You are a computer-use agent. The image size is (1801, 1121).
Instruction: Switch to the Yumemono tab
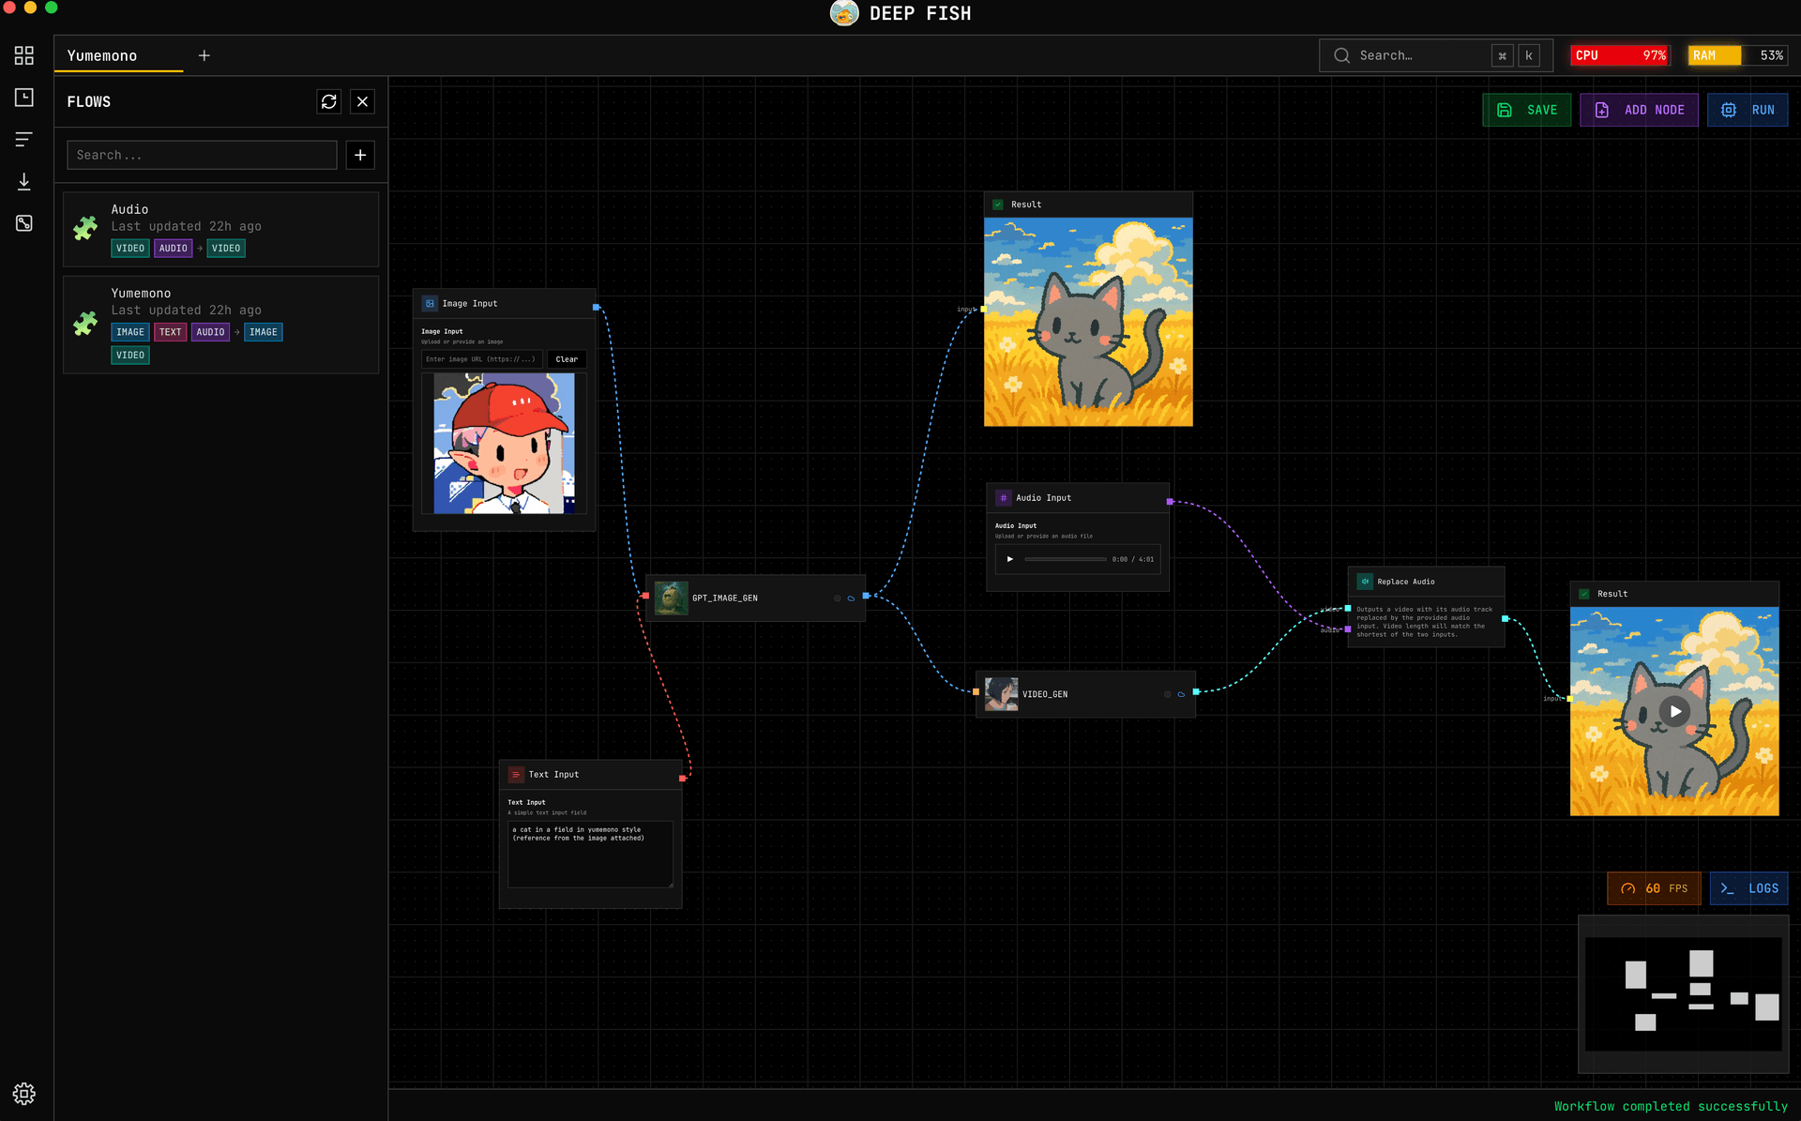pyautogui.click(x=101, y=55)
